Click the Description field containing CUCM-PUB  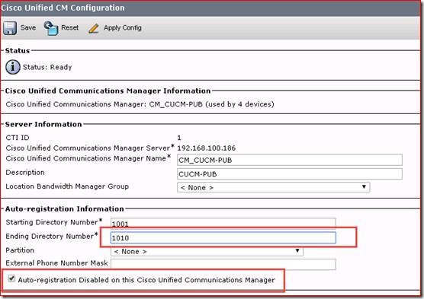(290, 173)
